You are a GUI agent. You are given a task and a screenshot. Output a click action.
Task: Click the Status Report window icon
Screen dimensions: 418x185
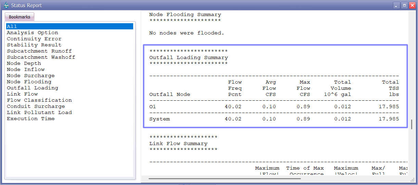(6, 5)
